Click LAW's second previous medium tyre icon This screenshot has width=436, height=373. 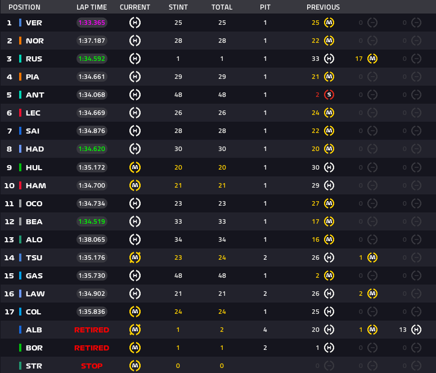372,294
